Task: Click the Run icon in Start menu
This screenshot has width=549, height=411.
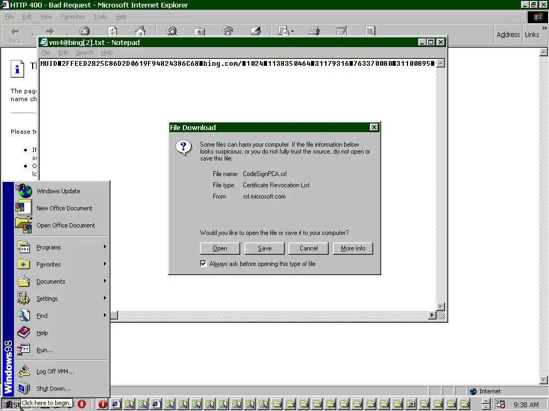Action: [24, 350]
